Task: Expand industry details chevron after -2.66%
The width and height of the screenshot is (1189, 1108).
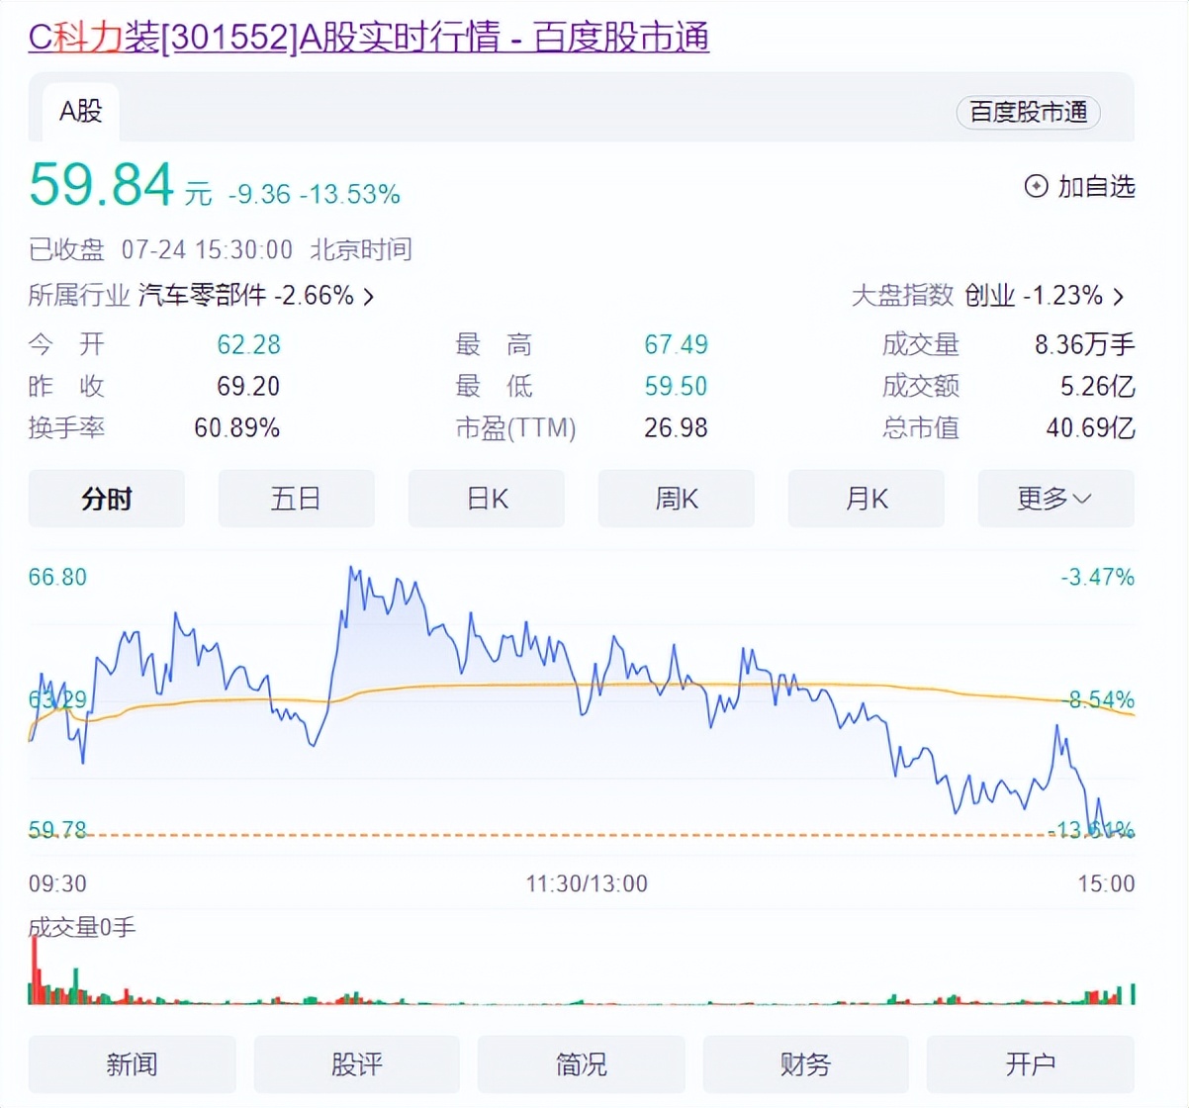Action: pos(369,296)
